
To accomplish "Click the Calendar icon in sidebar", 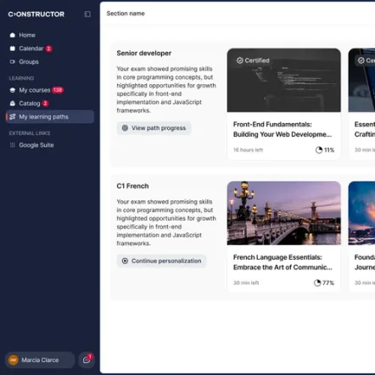I will coord(13,48).
